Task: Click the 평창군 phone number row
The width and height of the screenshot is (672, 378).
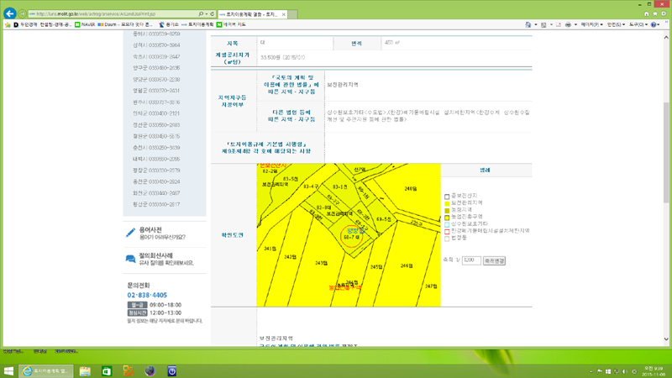Action: 156,171
